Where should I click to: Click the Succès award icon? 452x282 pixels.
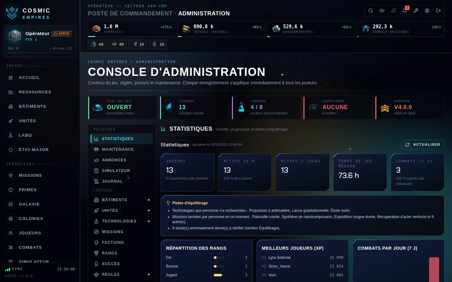(x=96, y=264)
